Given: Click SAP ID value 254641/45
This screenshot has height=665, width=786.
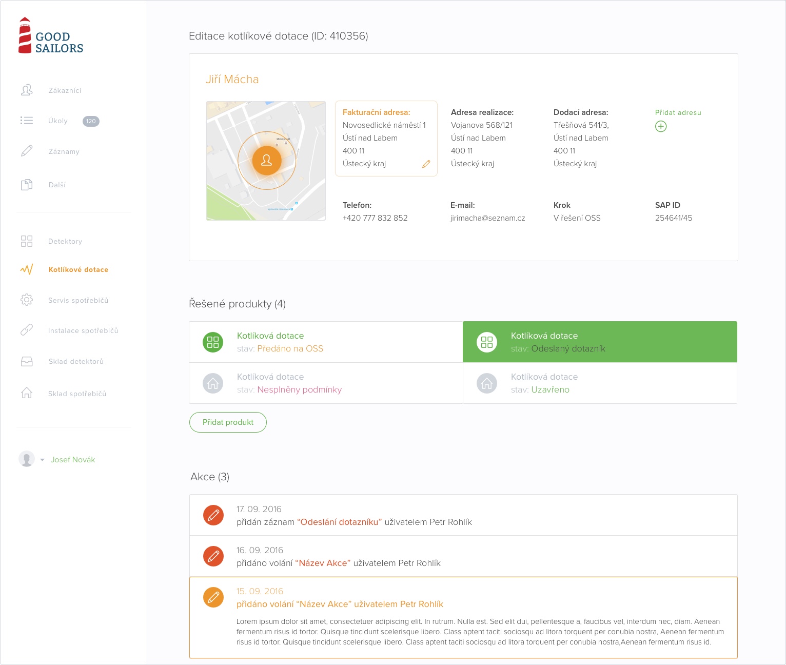Looking at the screenshot, I should click(674, 218).
